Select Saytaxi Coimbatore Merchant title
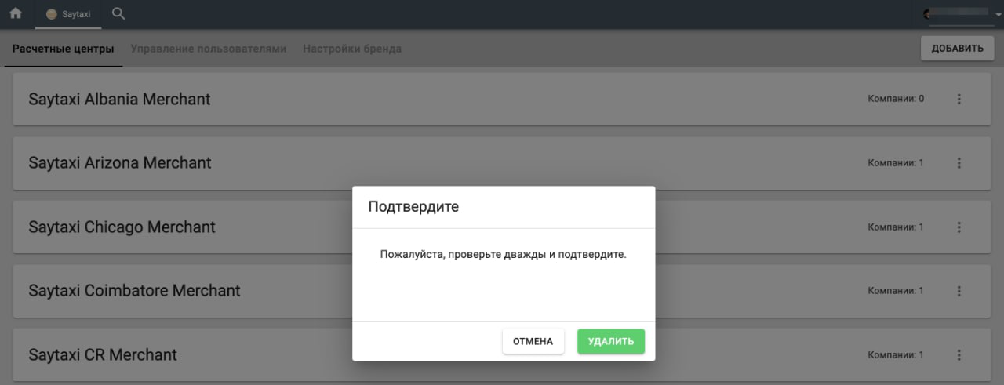 pyautogui.click(x=134, y=291)
